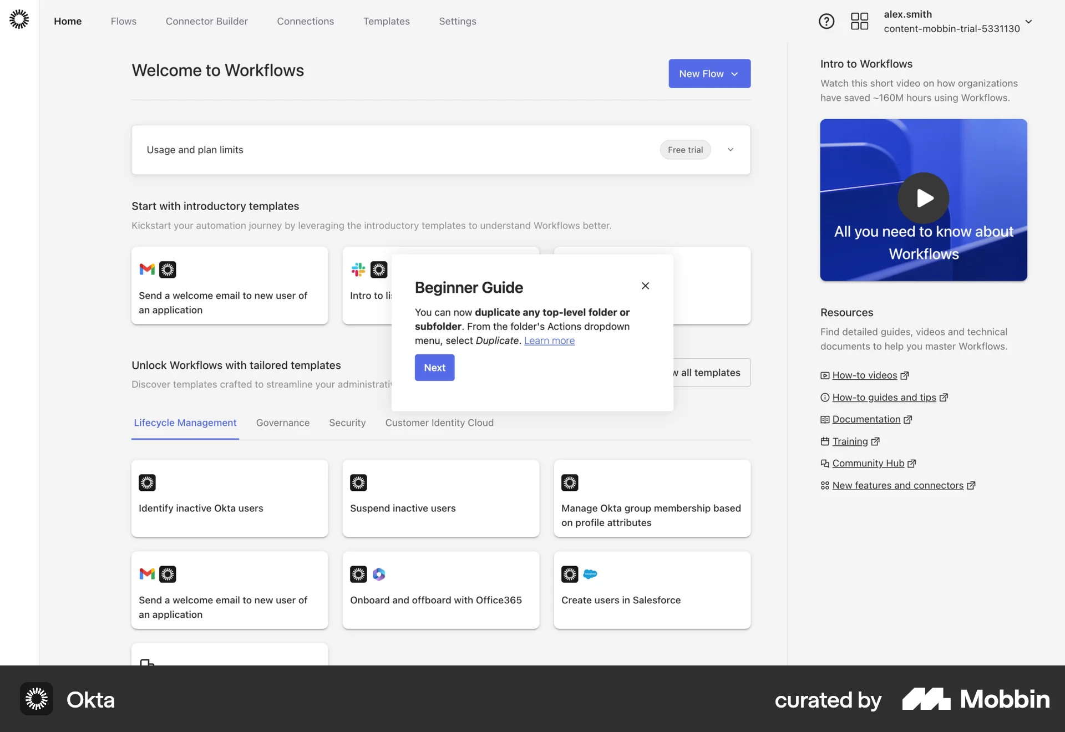Image resolution: width=1065 pixels, height=732 pixels.
Task: Open the Connector Builder page
Action: (x=206, y=21)
